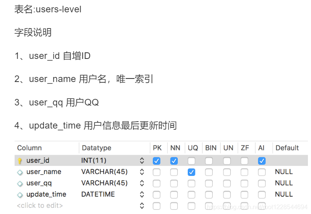Enable NN for the update_time column
Screen dimensions: 311x214
pos(174,195)
